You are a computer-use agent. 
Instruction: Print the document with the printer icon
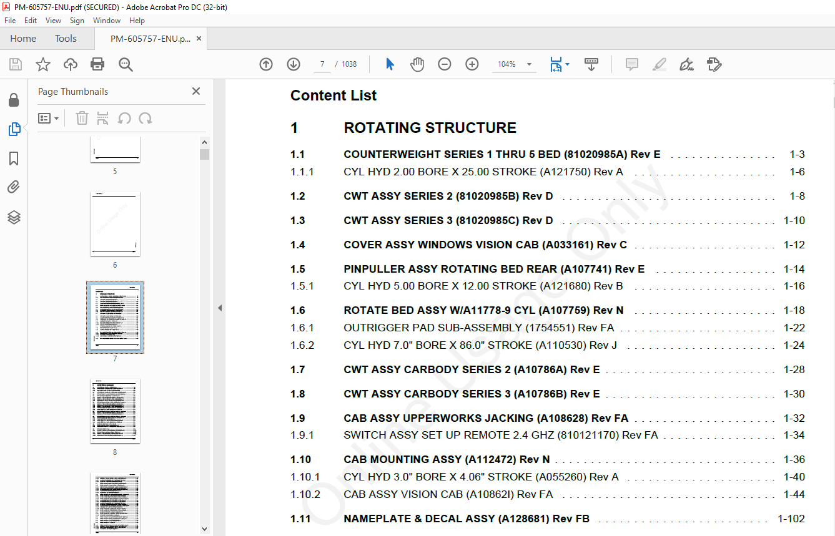coord(97,64)
